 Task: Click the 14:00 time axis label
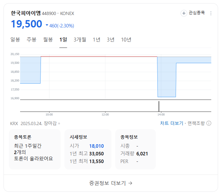pos(161,115)
